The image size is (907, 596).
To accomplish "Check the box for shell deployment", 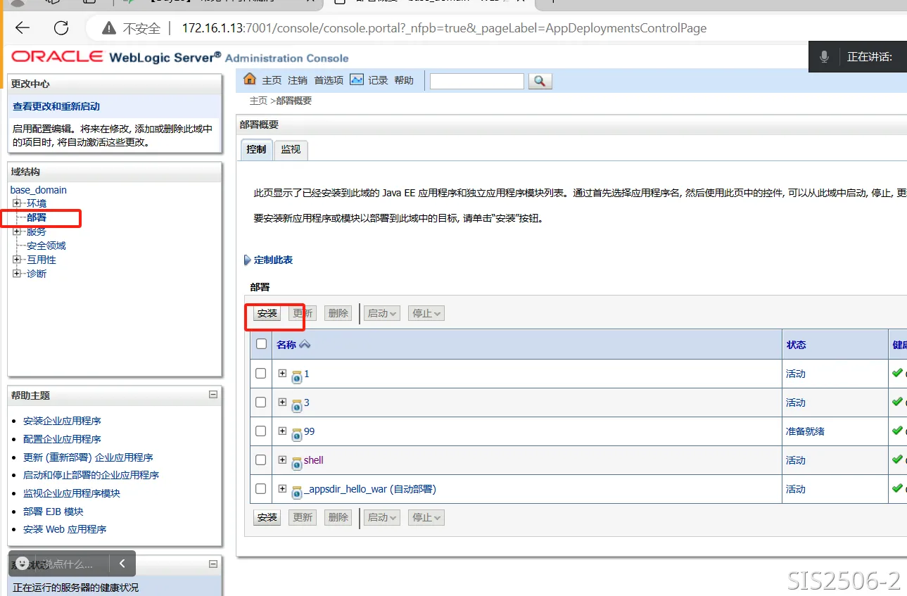I will (x=261, y=459).
